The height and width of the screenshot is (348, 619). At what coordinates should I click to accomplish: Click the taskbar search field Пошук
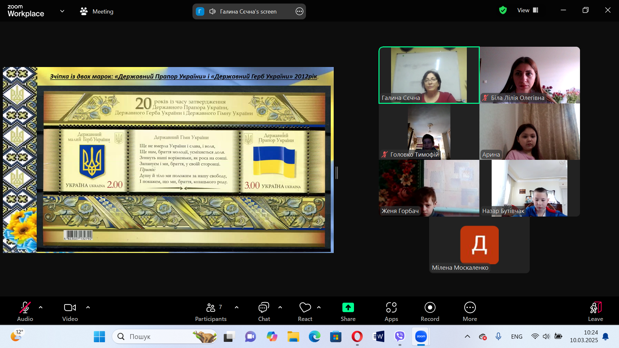(x=165, y=337)
